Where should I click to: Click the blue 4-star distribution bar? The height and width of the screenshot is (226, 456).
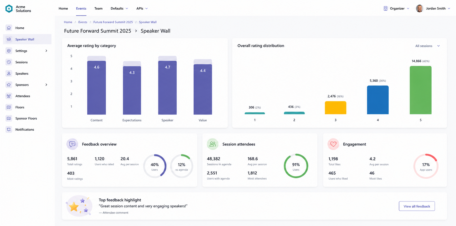point(378,100)
